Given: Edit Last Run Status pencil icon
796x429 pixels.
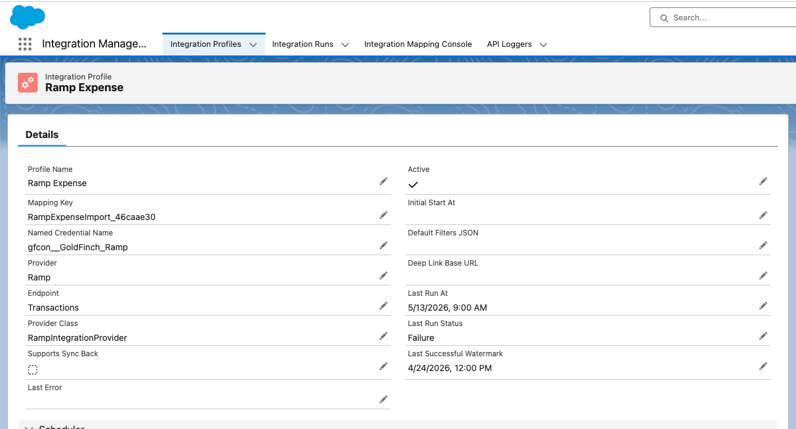Looking at the screenshot, I should pyautogui.click(x=763, y=336).
